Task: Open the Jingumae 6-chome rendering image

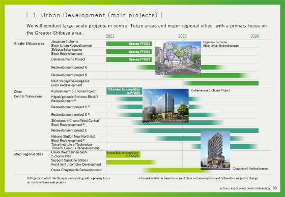Action: (x=178, y=58)
